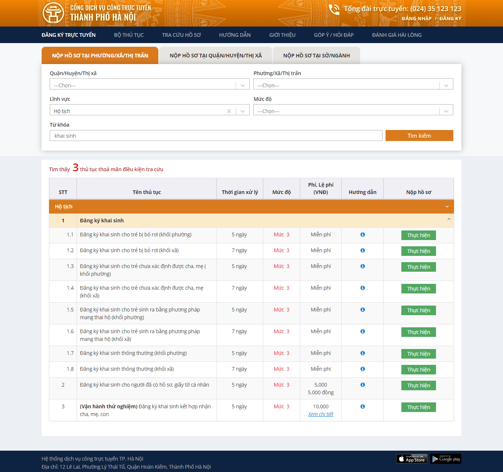Open the Quận/Huyện/Thị xã dropdown
Image resolution: width=503 pixels, height=472 pixels.
[242, 85]
